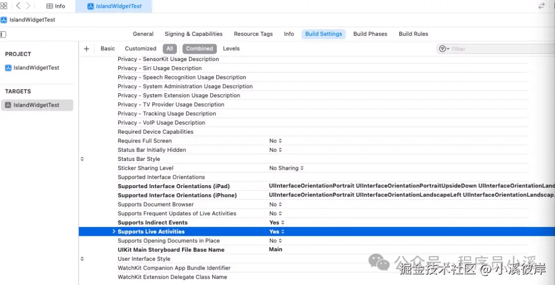Select the Info file tab

point(56,6)
